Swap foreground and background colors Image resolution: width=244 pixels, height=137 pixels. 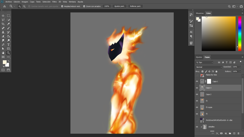9,61
